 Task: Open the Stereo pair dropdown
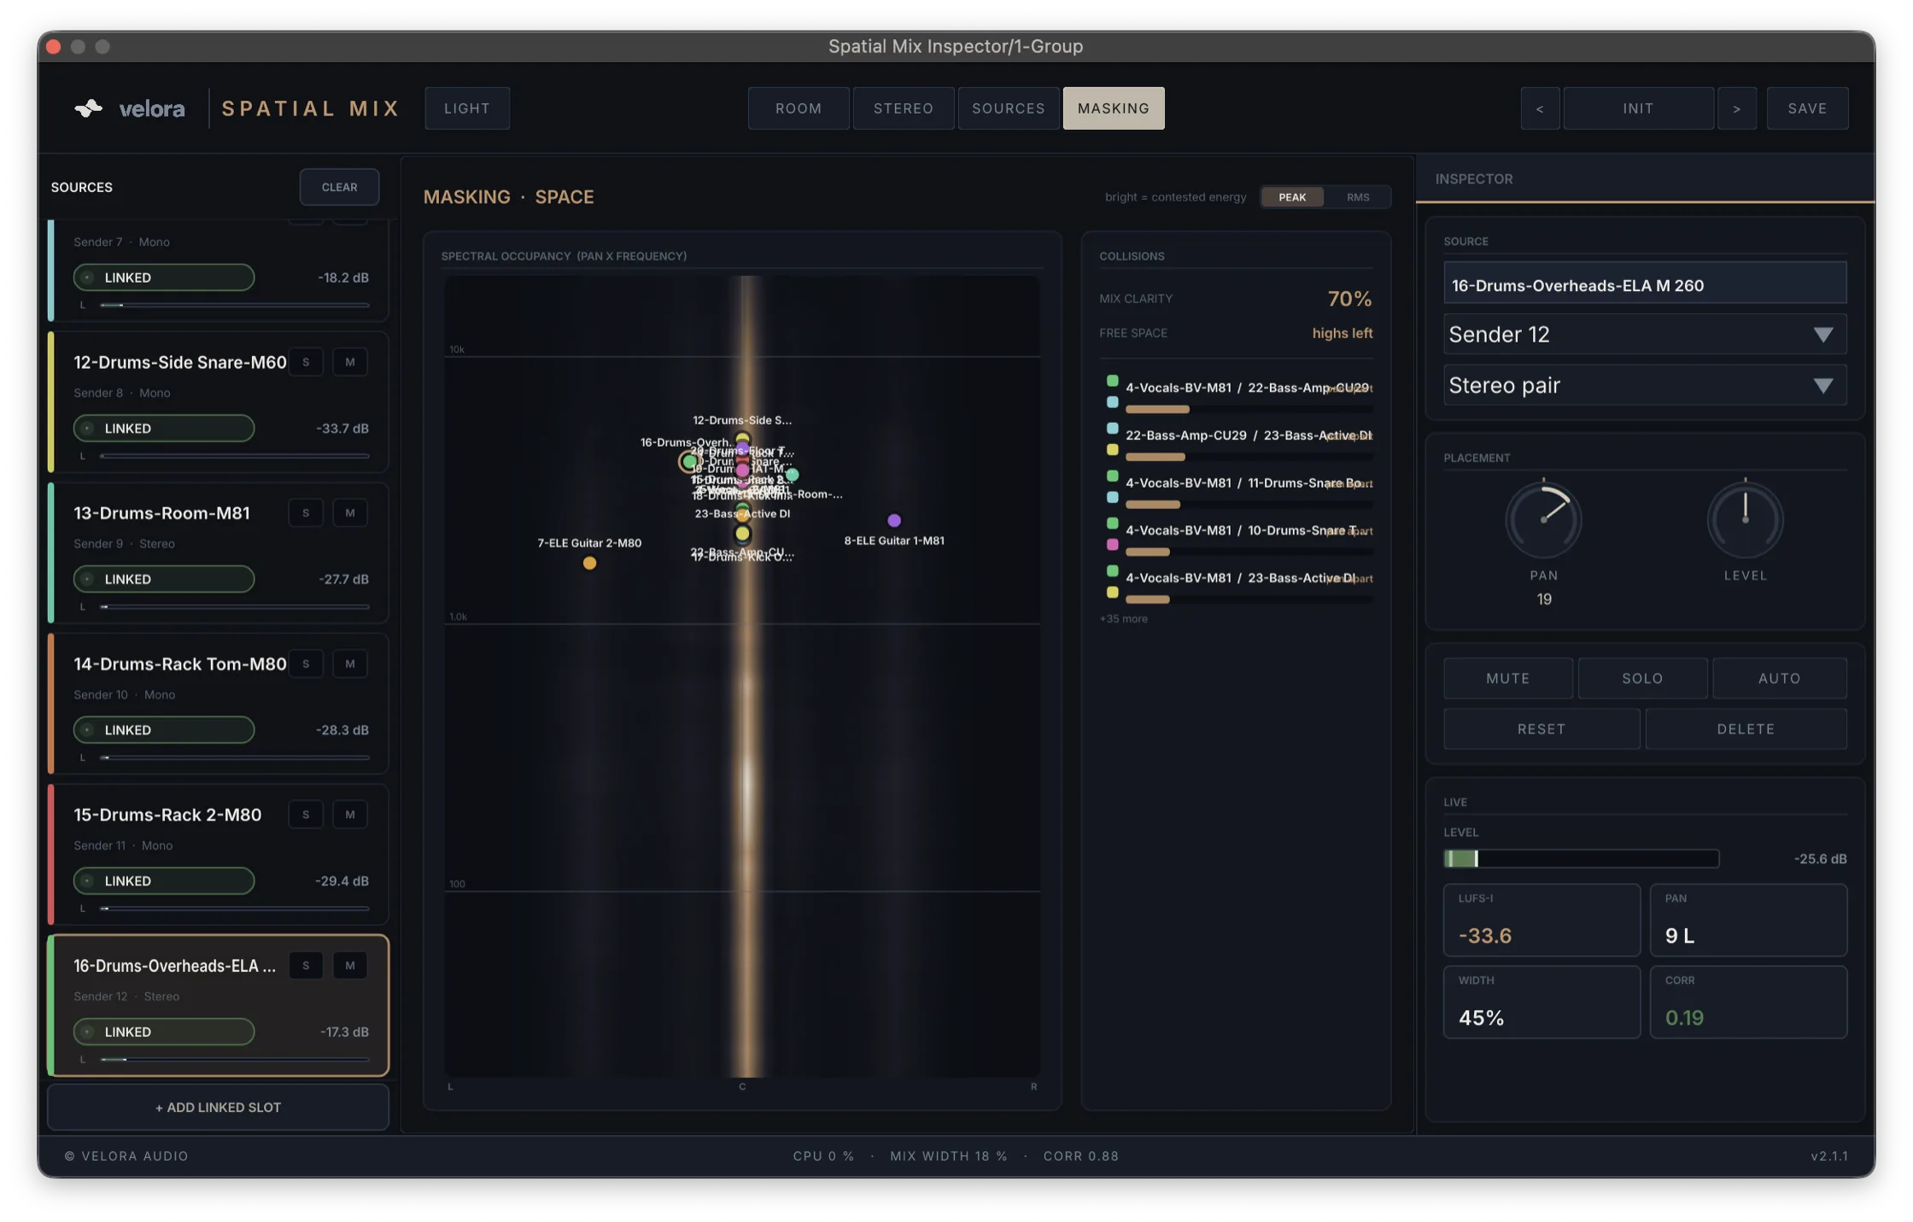(x=1645, y=385)
